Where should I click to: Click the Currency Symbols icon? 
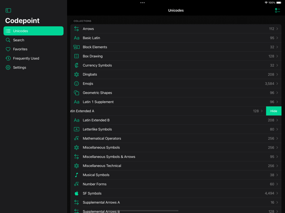tap(77, 65)
